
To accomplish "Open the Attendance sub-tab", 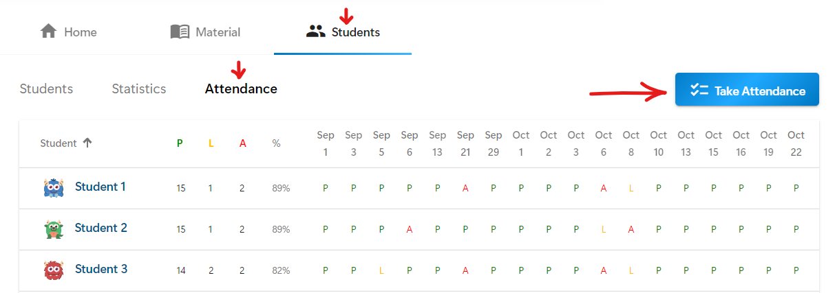I will [241, 89].
